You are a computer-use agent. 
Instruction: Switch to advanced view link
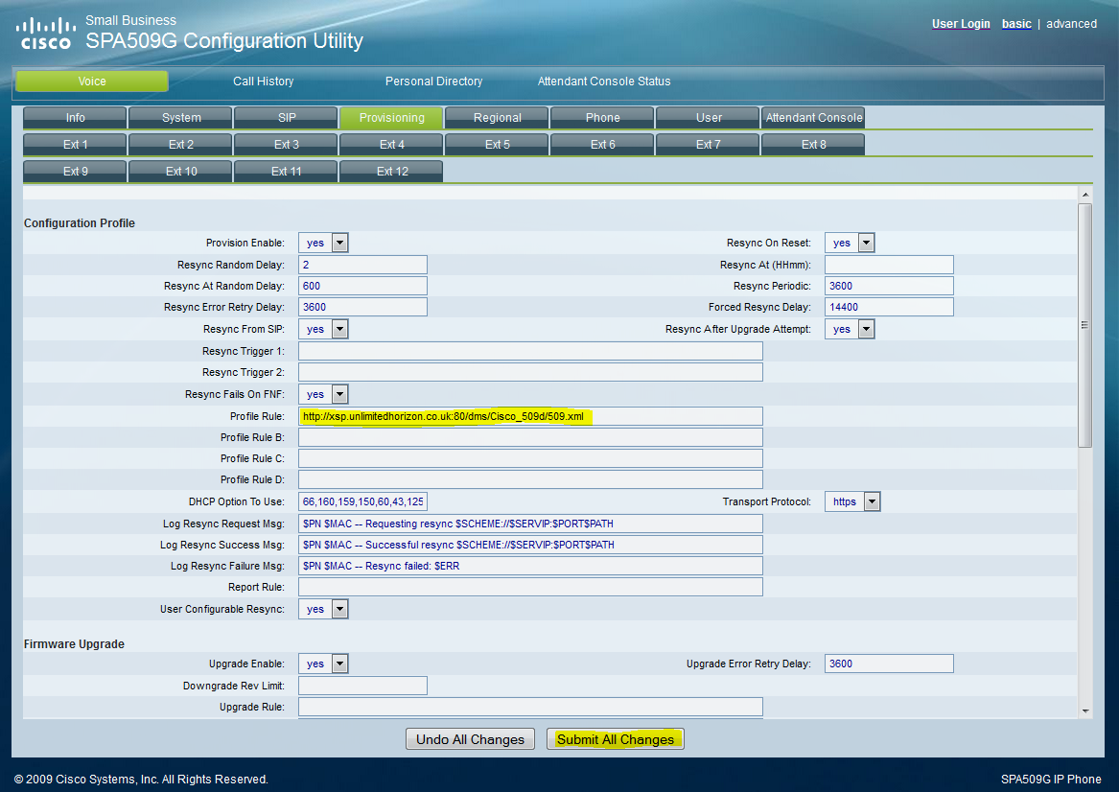[x=1071, y=24]
